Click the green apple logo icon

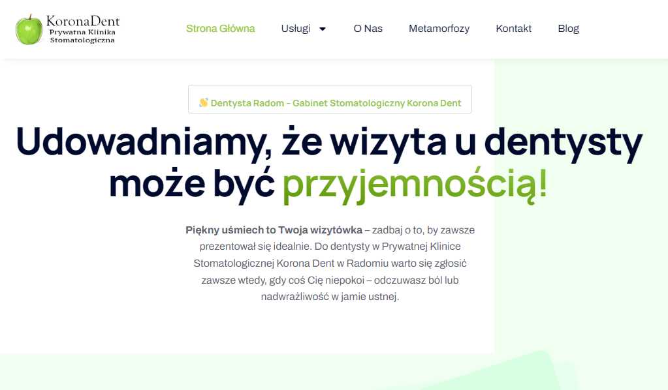coord(29,29)
